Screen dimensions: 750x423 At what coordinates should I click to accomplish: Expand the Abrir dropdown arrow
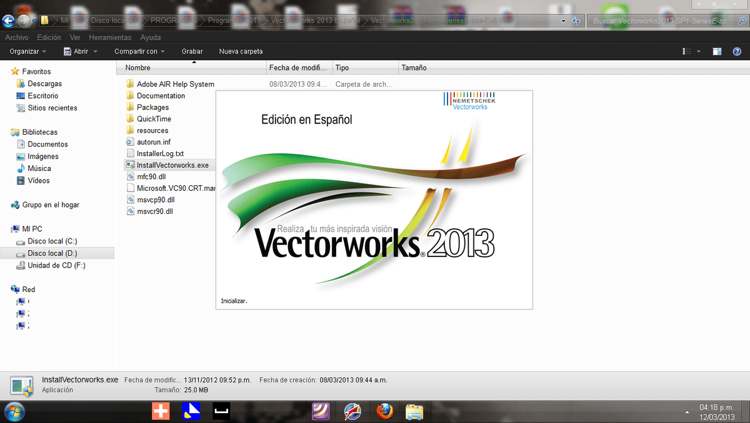[95, 51]
